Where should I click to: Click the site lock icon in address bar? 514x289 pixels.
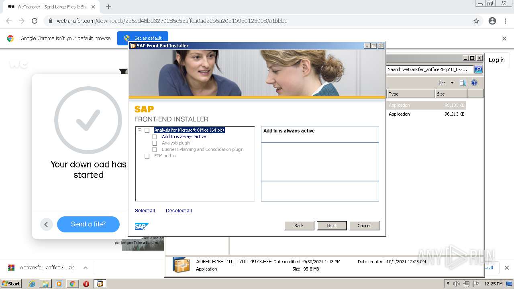[x=50, y=21]
